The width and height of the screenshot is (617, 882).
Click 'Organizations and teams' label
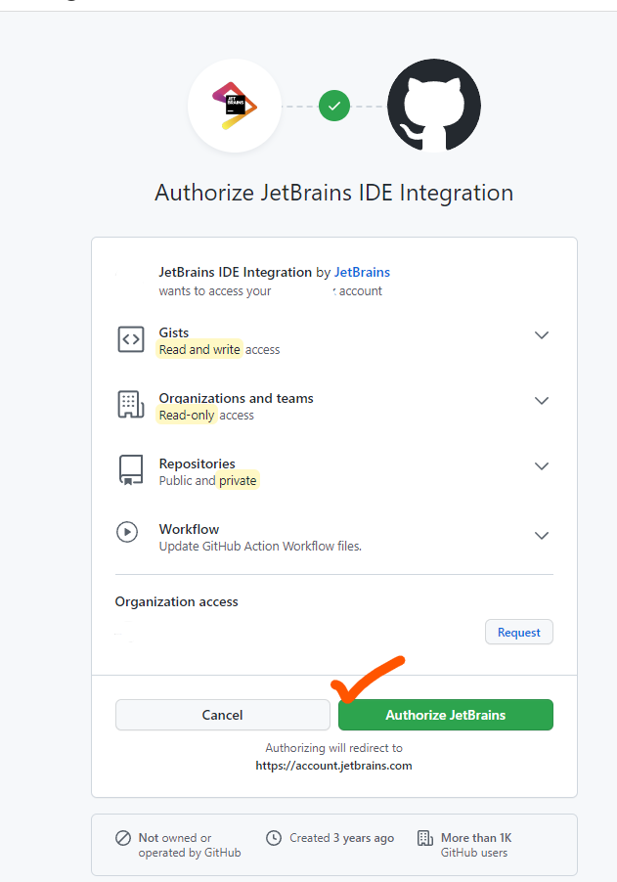[237, 398]
